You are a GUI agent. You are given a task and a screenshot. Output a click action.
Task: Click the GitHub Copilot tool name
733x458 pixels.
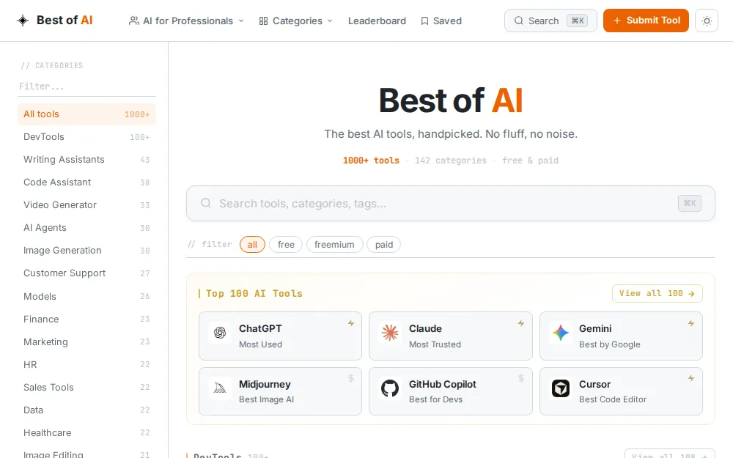click(x=442, y=384)
